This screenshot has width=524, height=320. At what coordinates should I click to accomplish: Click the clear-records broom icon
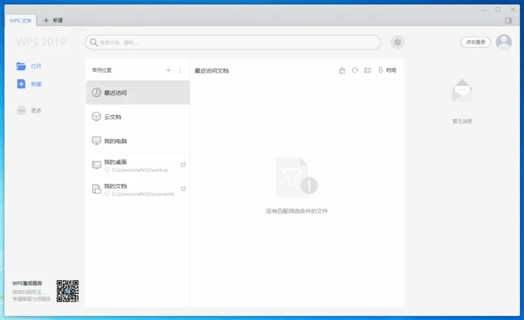point(342,70)
